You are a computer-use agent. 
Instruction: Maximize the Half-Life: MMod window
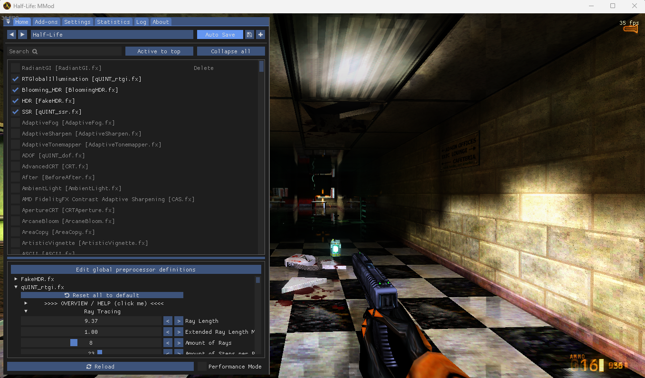pos(613,6)
